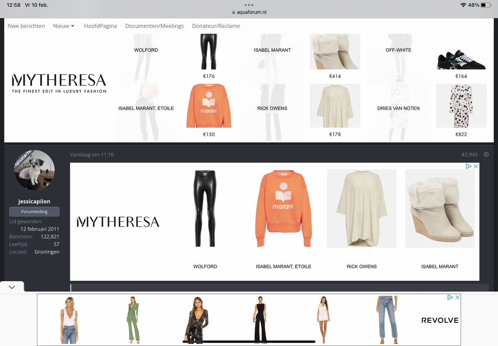This screenshot has height=346, width=498.
Task: Click beige poncho top priced €178
Action: 335,106
